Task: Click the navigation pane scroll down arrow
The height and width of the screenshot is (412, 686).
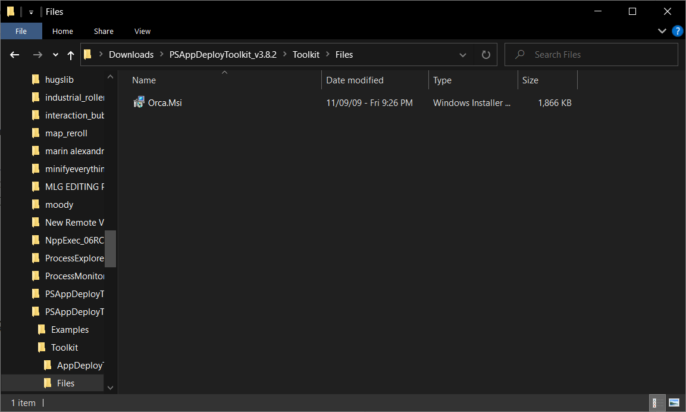Action: [110, 388]
